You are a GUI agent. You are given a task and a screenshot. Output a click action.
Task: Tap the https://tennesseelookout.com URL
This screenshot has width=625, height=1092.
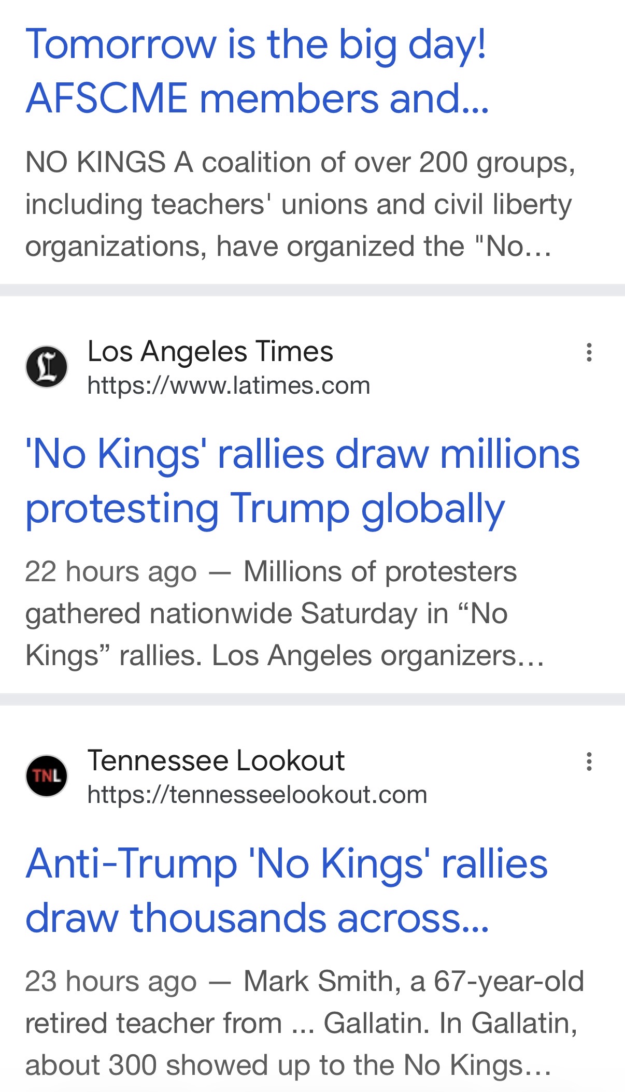[x=257, y=795]
